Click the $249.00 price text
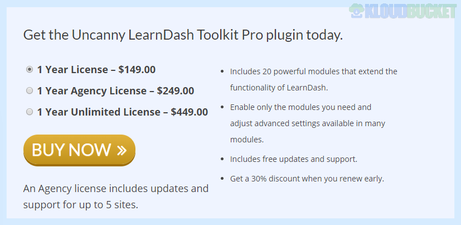The height and width of the screenshot is (225, 461). [176, 91]
